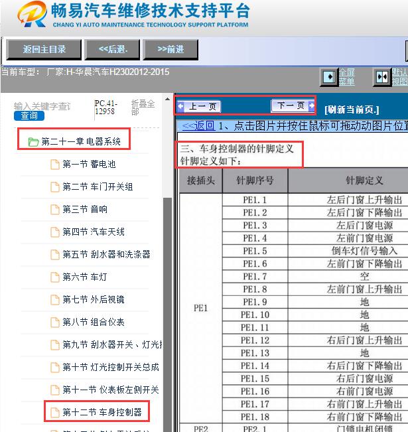
Task: Click the <<返回 link
Action: pyautogui.click(x=198, y=126)
